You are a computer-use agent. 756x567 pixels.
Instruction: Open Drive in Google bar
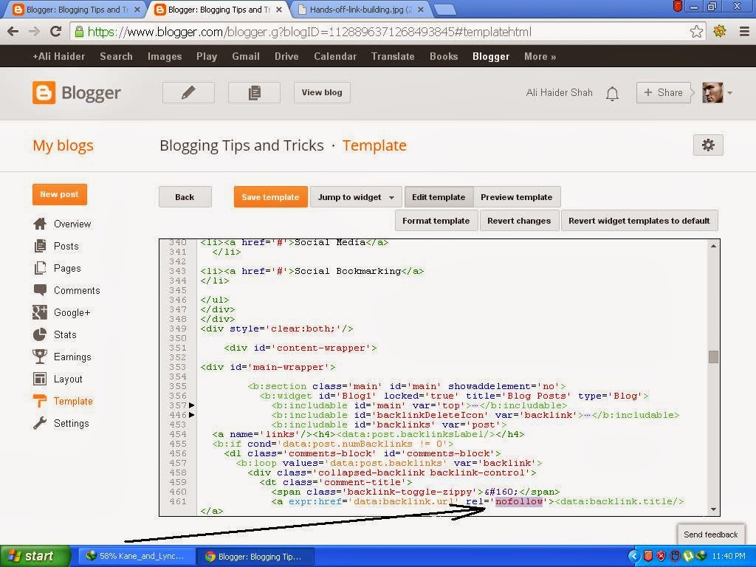point(286,56)
